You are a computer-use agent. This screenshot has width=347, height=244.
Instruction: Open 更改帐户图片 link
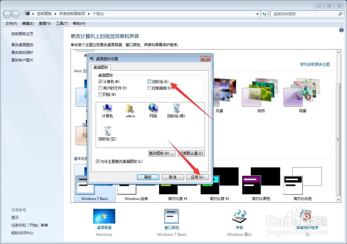(22, 60)
